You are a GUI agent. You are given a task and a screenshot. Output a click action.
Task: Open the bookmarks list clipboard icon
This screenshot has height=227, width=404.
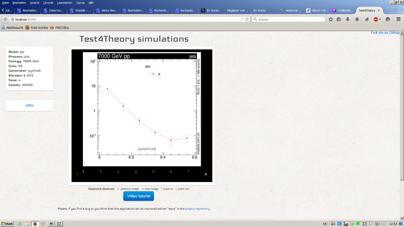338,19
